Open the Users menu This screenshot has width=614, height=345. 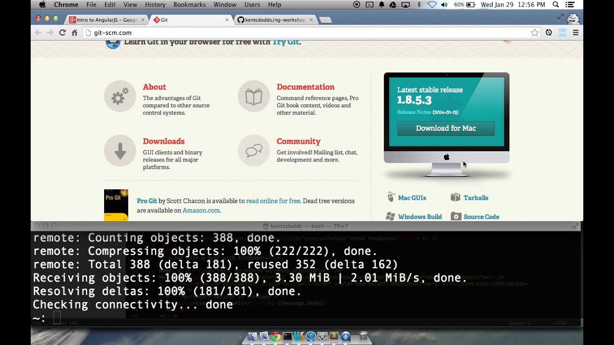pyautogui.click(x=252, y=5)
